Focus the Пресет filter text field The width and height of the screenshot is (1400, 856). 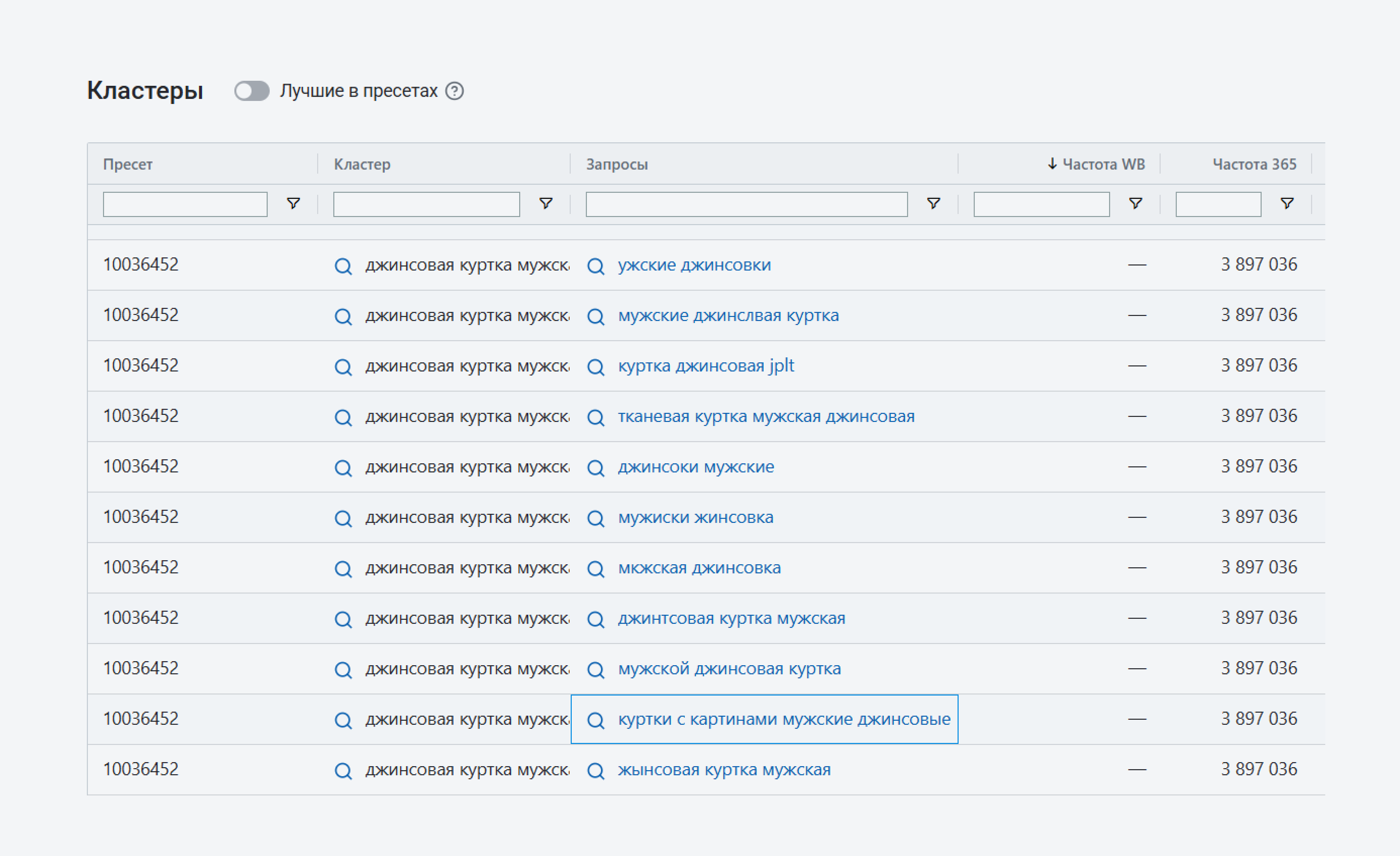click(185, 204)
